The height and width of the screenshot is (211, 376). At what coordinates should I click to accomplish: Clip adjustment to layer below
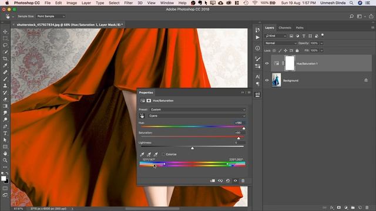[x=213, y=181]
